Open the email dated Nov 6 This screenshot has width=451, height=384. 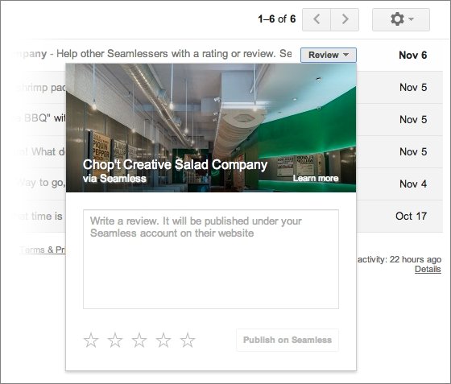coord(412,56)
